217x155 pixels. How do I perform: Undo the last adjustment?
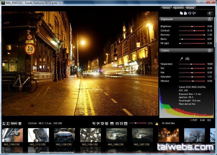click(x=190, y=13)
